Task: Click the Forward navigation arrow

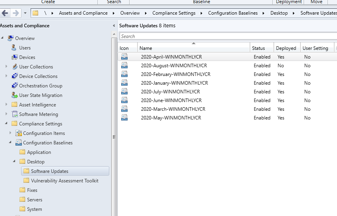Action: [15, 13]
